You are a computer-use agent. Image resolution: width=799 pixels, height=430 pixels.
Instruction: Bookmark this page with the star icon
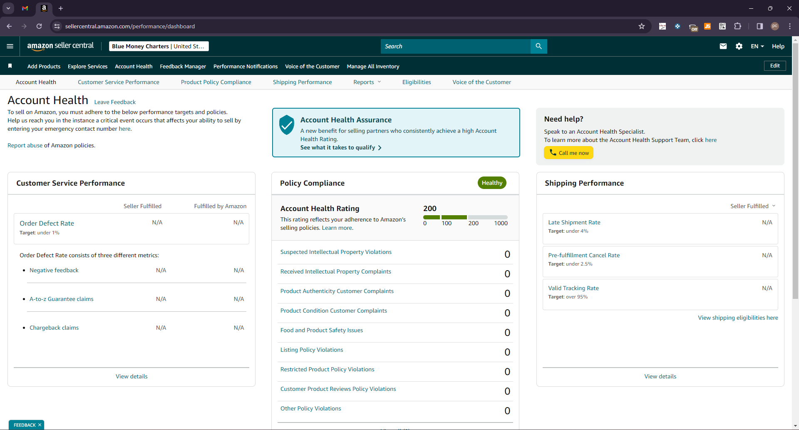(642, 26)
